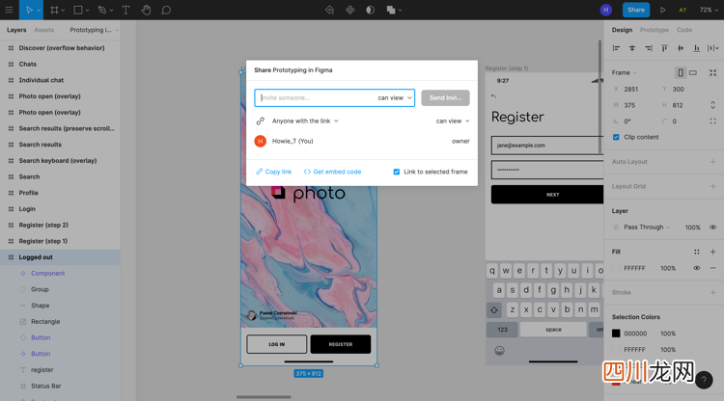Open the Frame tool dropdown arrow
Image resolution: width=724 pixels, height=401 pixels.
(x=63, y=11)
